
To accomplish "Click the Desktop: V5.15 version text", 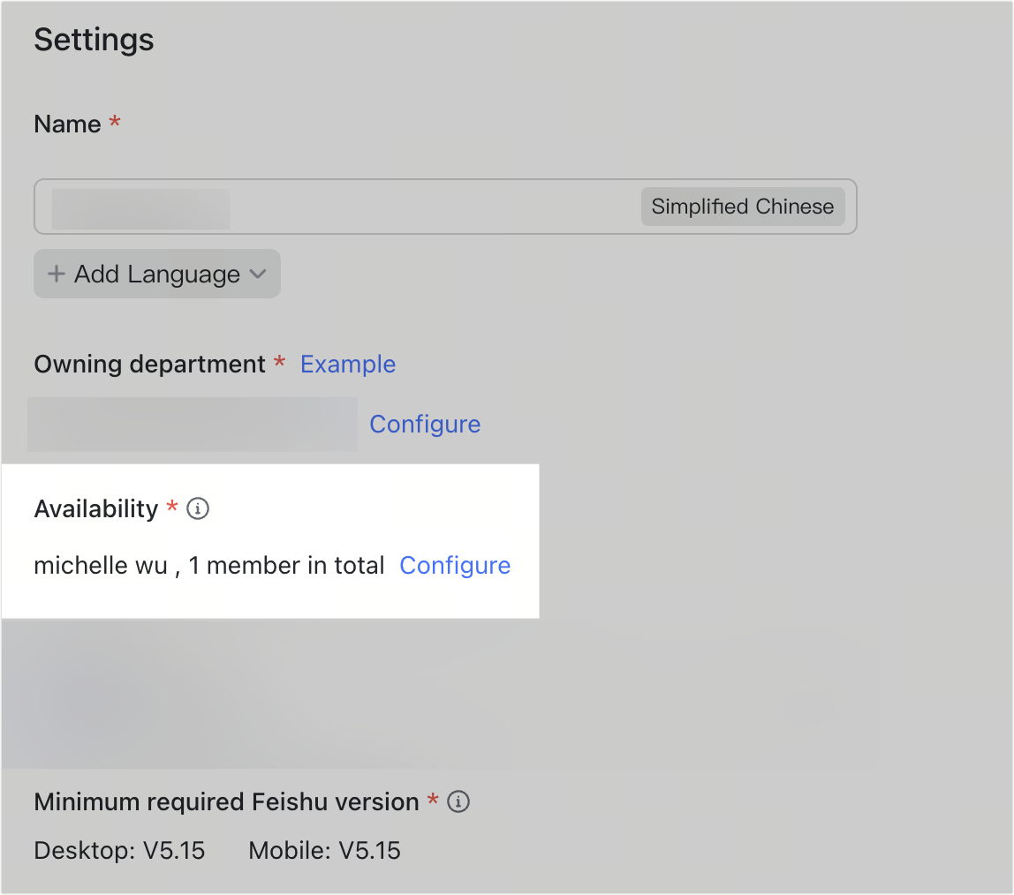I will pos(119,850).
